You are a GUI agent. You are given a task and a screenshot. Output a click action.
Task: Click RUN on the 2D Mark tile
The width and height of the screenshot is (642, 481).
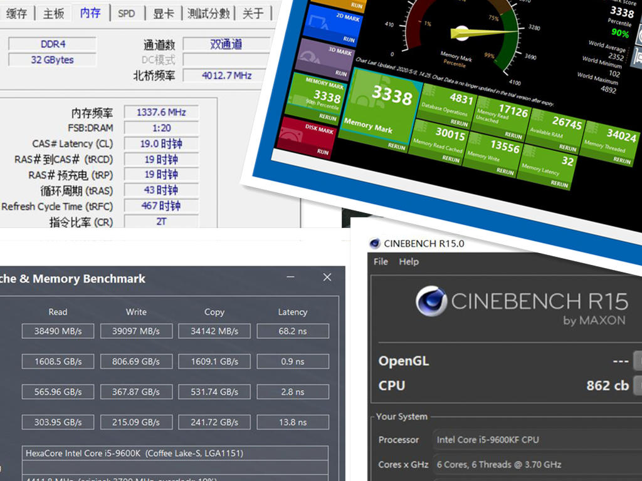coord(349,39)
